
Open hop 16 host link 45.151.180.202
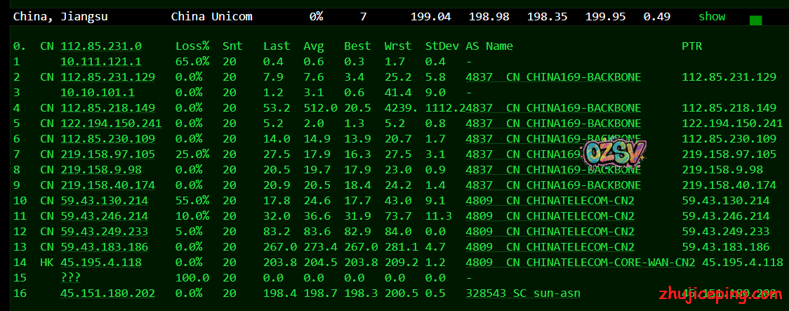tap(107, 293)
